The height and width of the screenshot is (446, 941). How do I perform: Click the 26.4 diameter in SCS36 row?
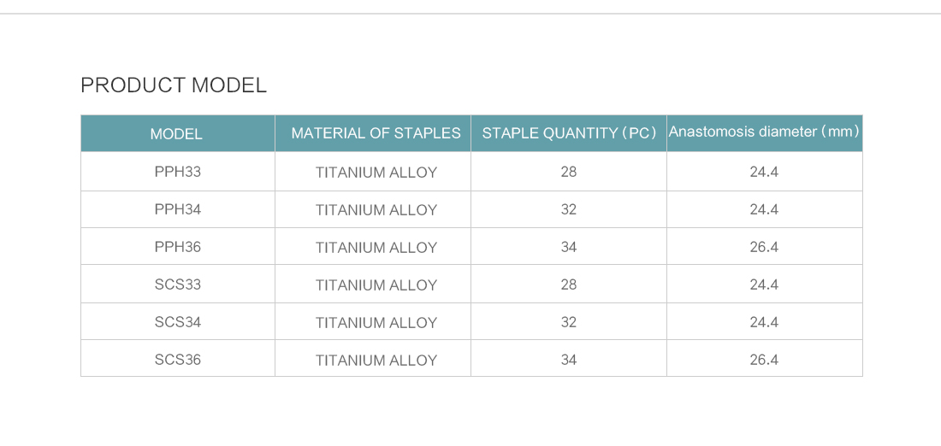click(x=764, y=360)
